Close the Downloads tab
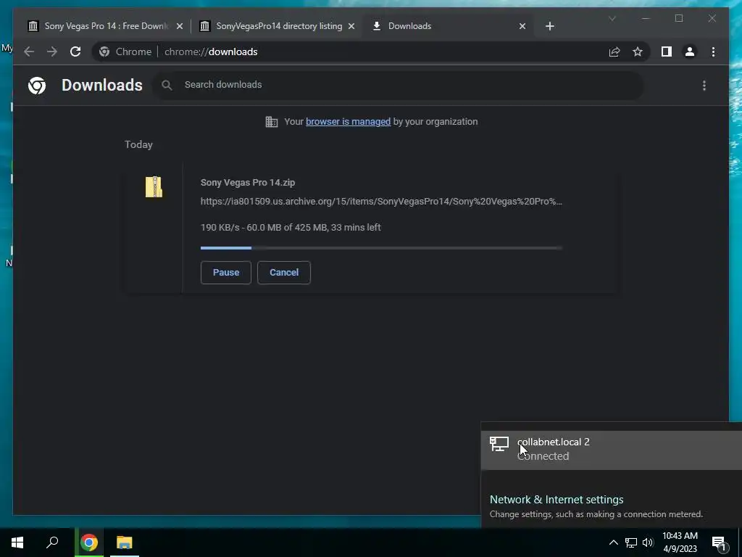The width and height of the screenshot is (742, 557). pos(522,26)
